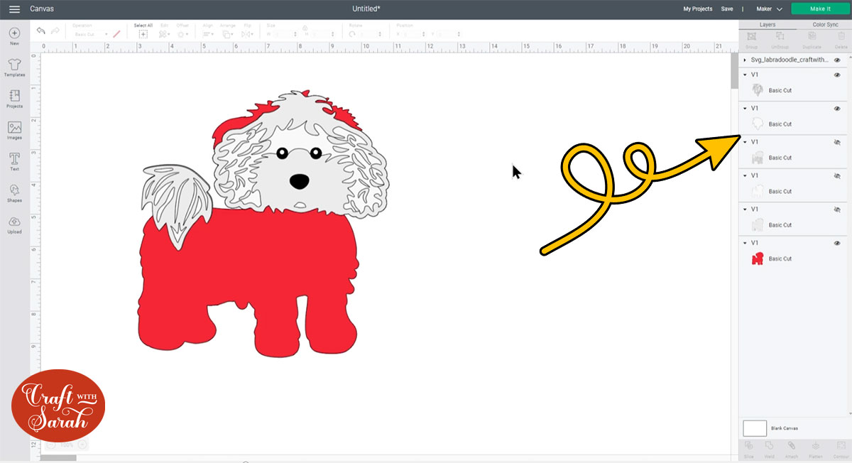Screen dimensions: 852x463
Task: Open the Arrange dropdown
Action: tap(228, 33)
